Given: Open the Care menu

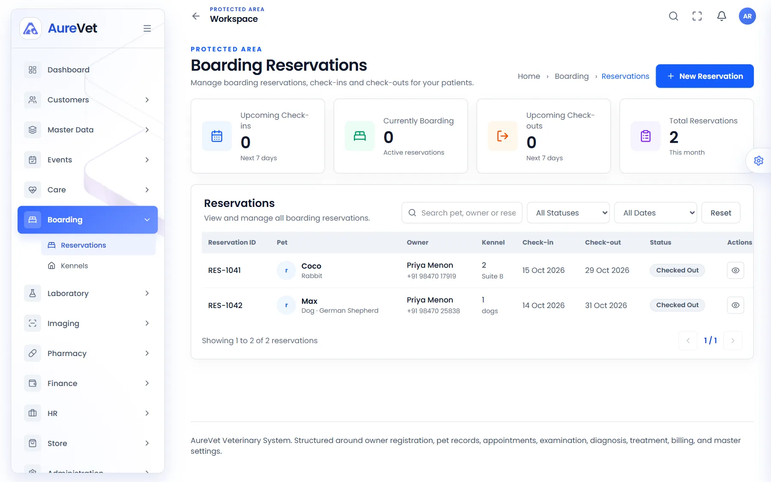Looking at the screenshot, I should (88, 190).
